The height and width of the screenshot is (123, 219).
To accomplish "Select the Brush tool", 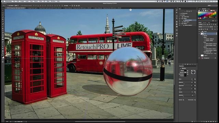I will pyautogui.click(x=3, y=26).
